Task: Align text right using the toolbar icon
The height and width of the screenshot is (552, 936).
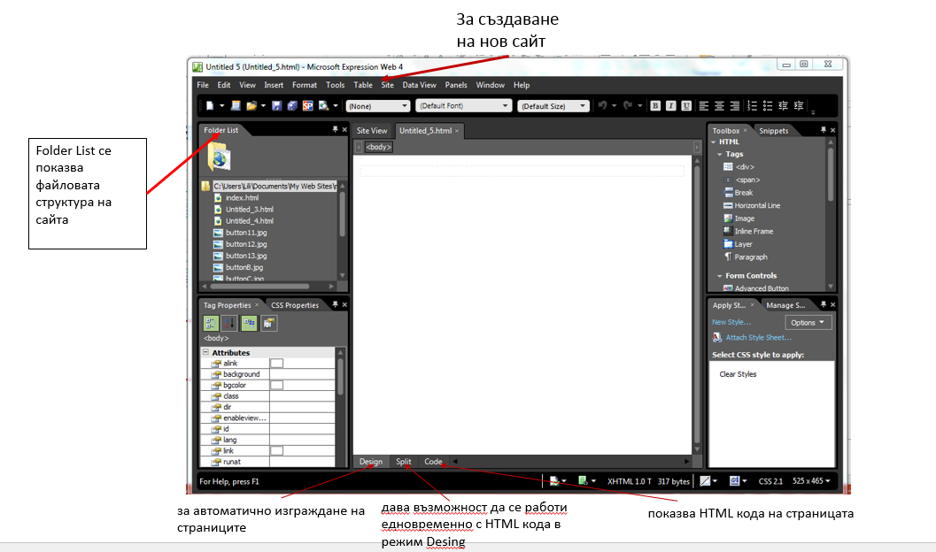Action: [x=735, y=105]
